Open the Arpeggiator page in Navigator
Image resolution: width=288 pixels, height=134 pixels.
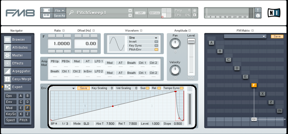(18, 71)
